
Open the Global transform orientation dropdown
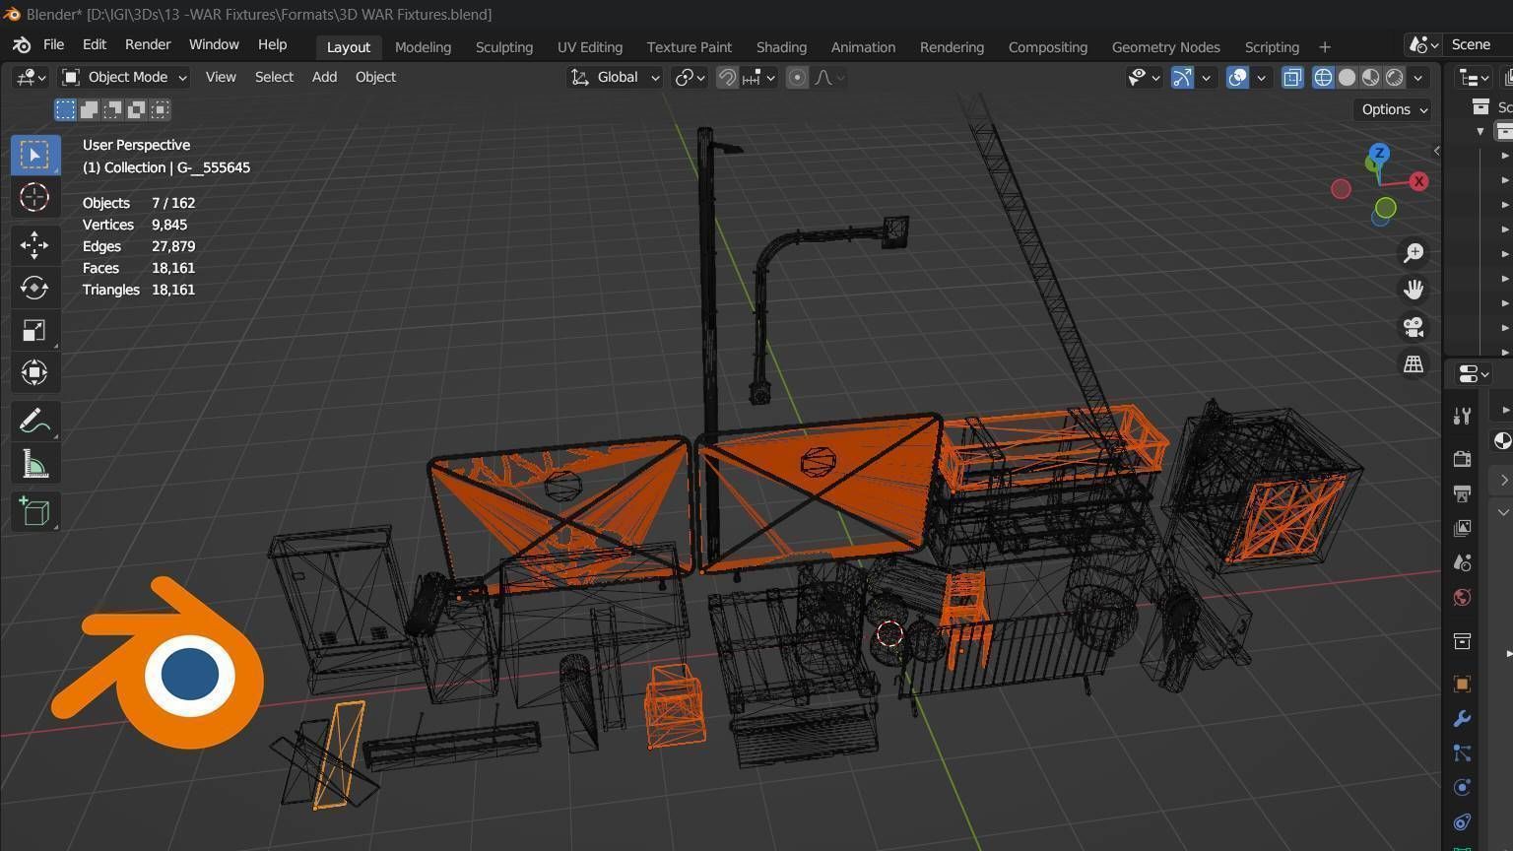pos(615,77)
